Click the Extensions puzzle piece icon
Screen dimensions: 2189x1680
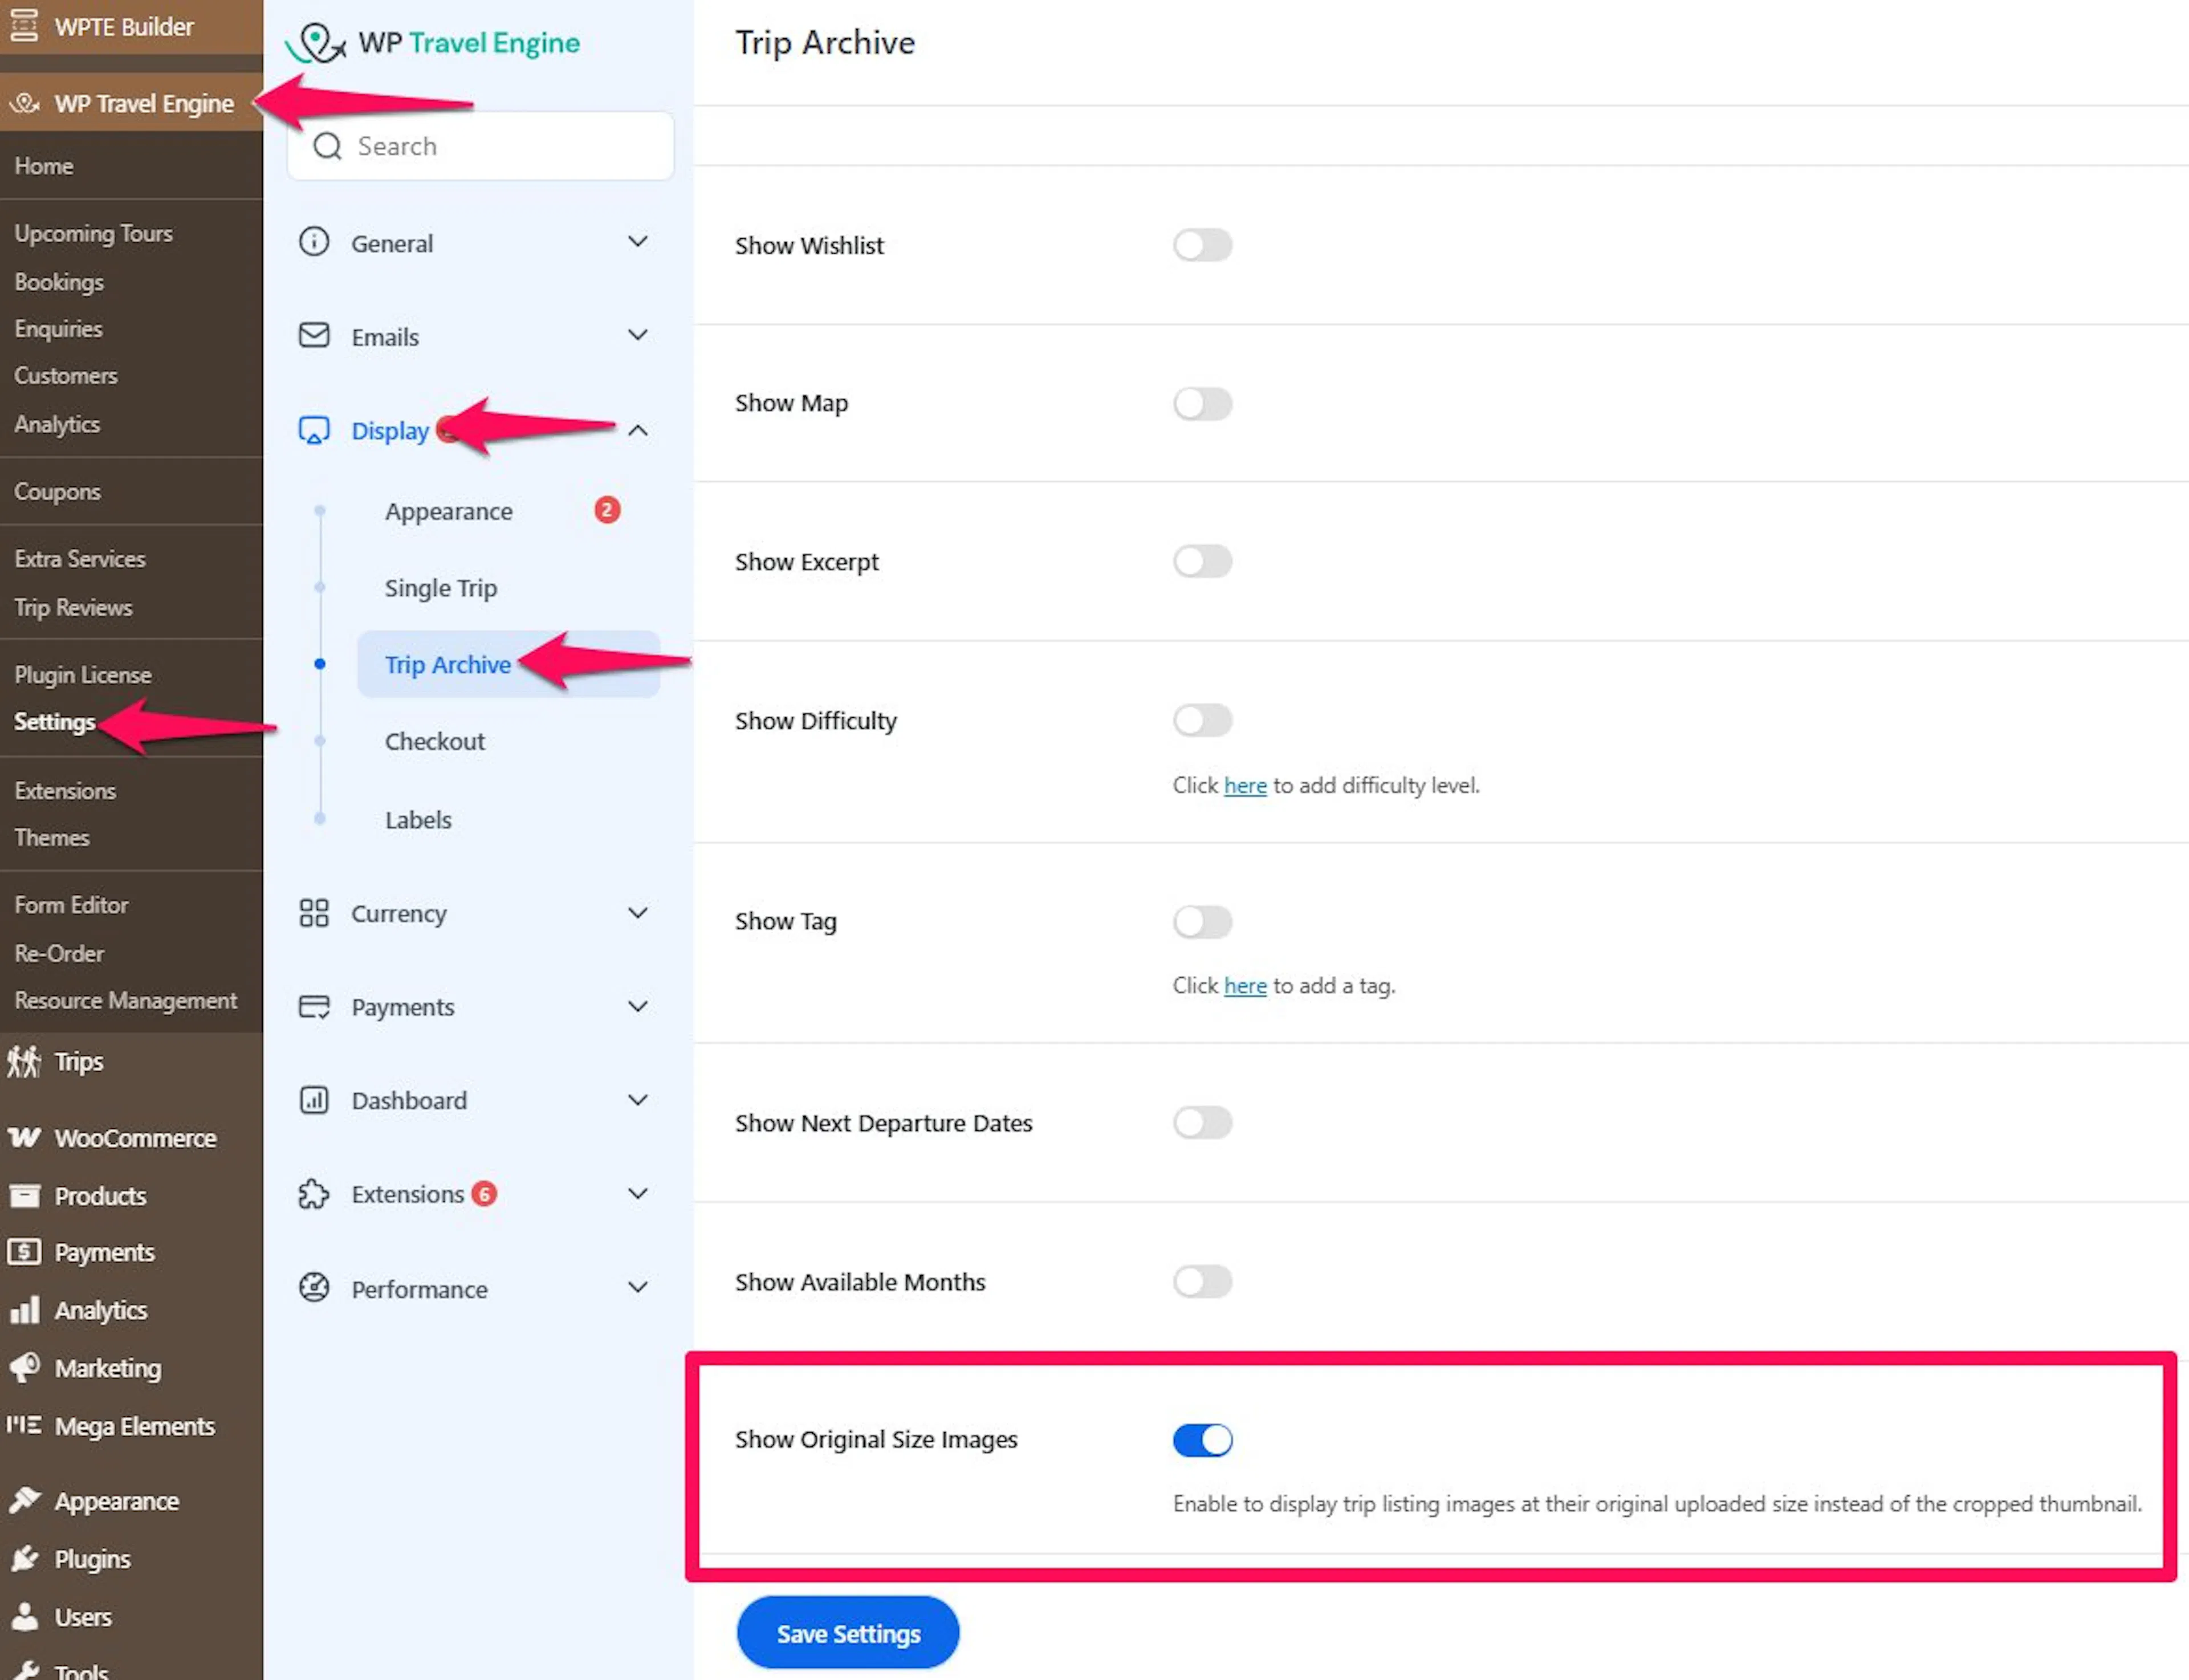coord(314,1194)
